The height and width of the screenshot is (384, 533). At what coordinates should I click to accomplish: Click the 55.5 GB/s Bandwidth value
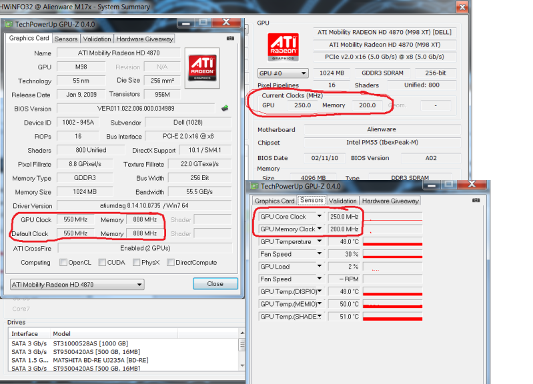(199, 191)
